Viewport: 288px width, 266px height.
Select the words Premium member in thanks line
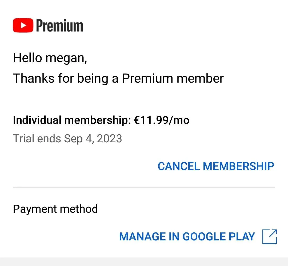click(173, 78)
